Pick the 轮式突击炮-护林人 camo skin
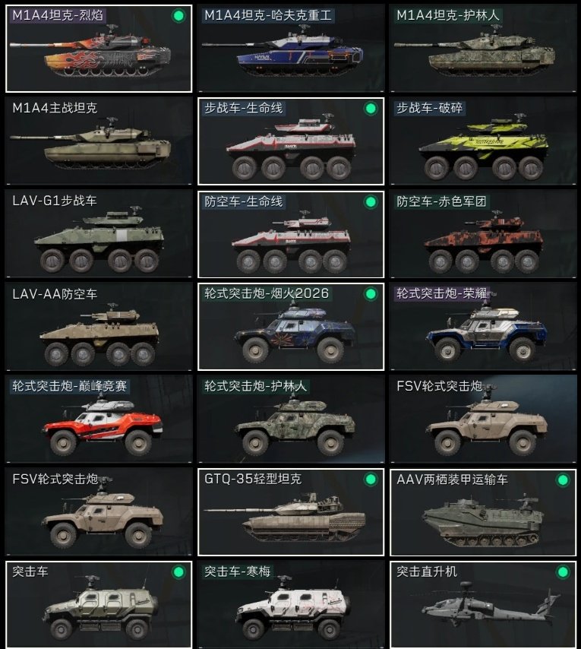581x649 pixels. tap(291, 419)
